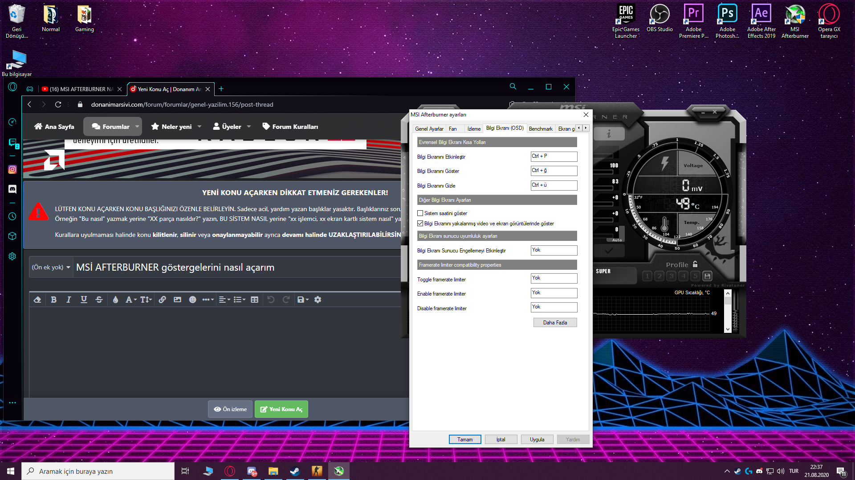
Task: Open File Explorer from the taskbar
Action: pyautogui.click(x=273, y=471)
